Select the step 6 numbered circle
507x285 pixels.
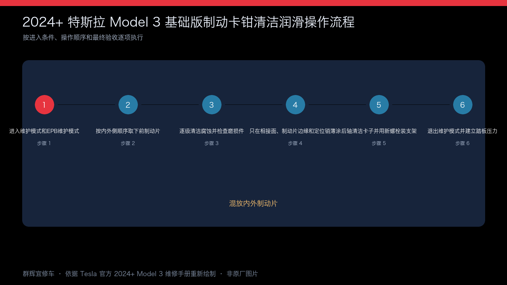pyautogui.click(x=463, y=105)
